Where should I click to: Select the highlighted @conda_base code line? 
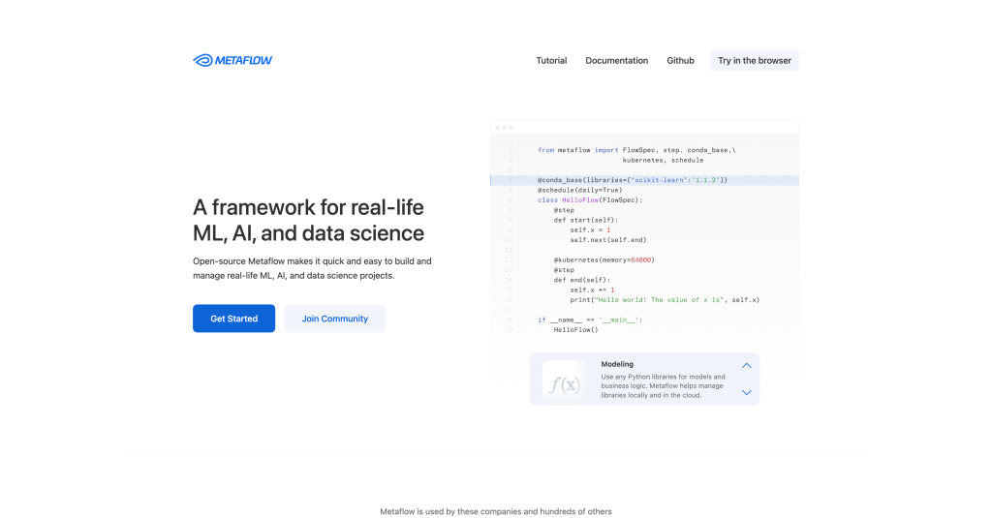632,180
